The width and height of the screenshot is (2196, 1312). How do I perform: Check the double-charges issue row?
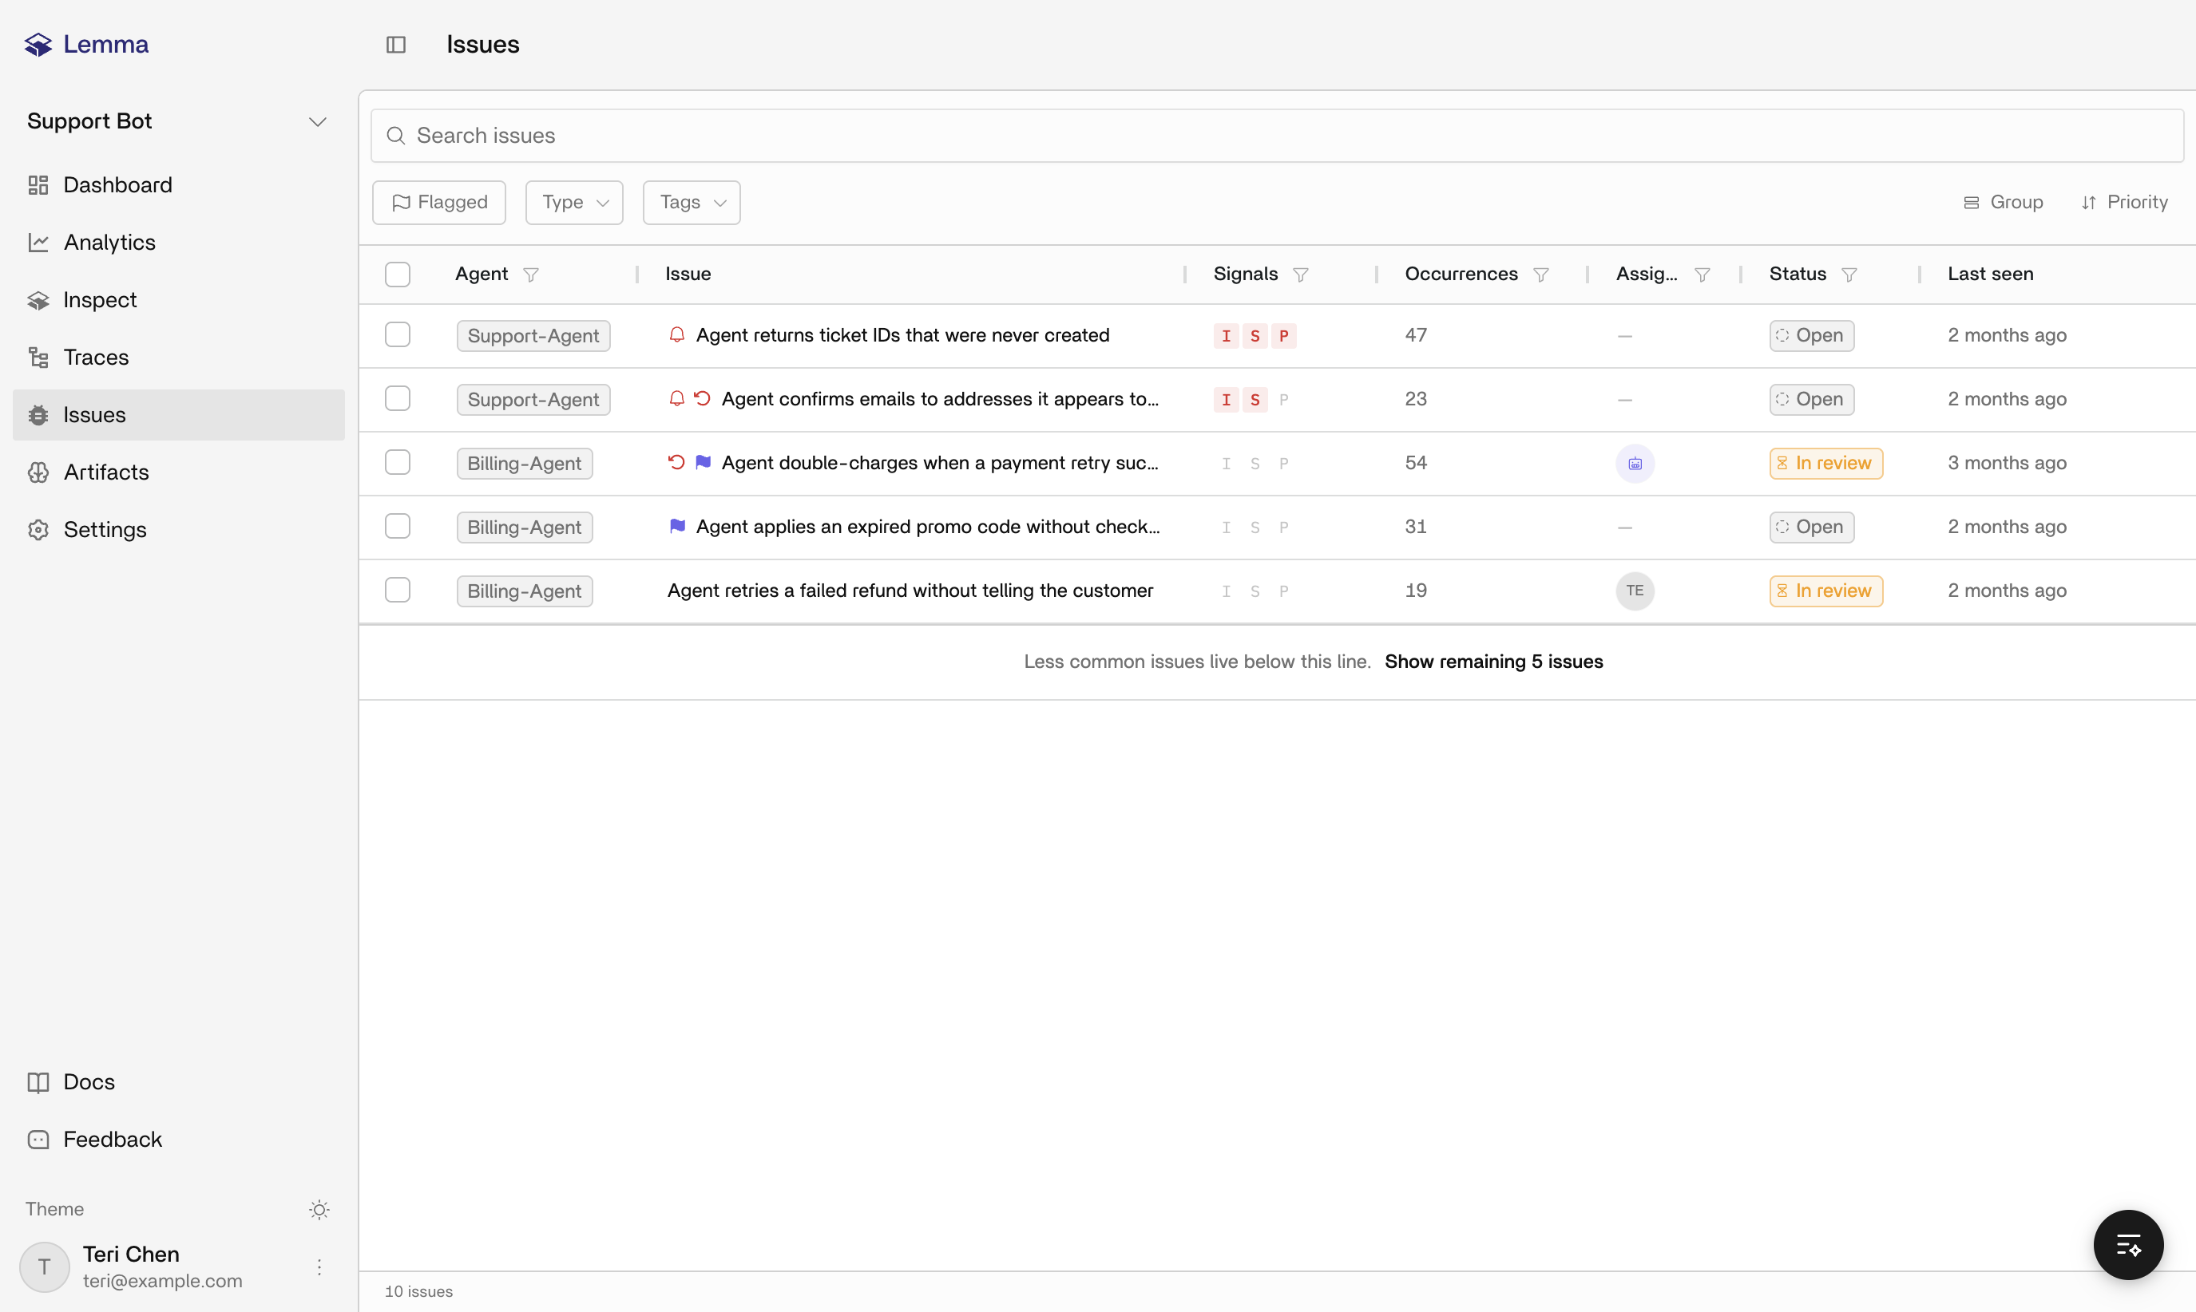click(398, 462)
